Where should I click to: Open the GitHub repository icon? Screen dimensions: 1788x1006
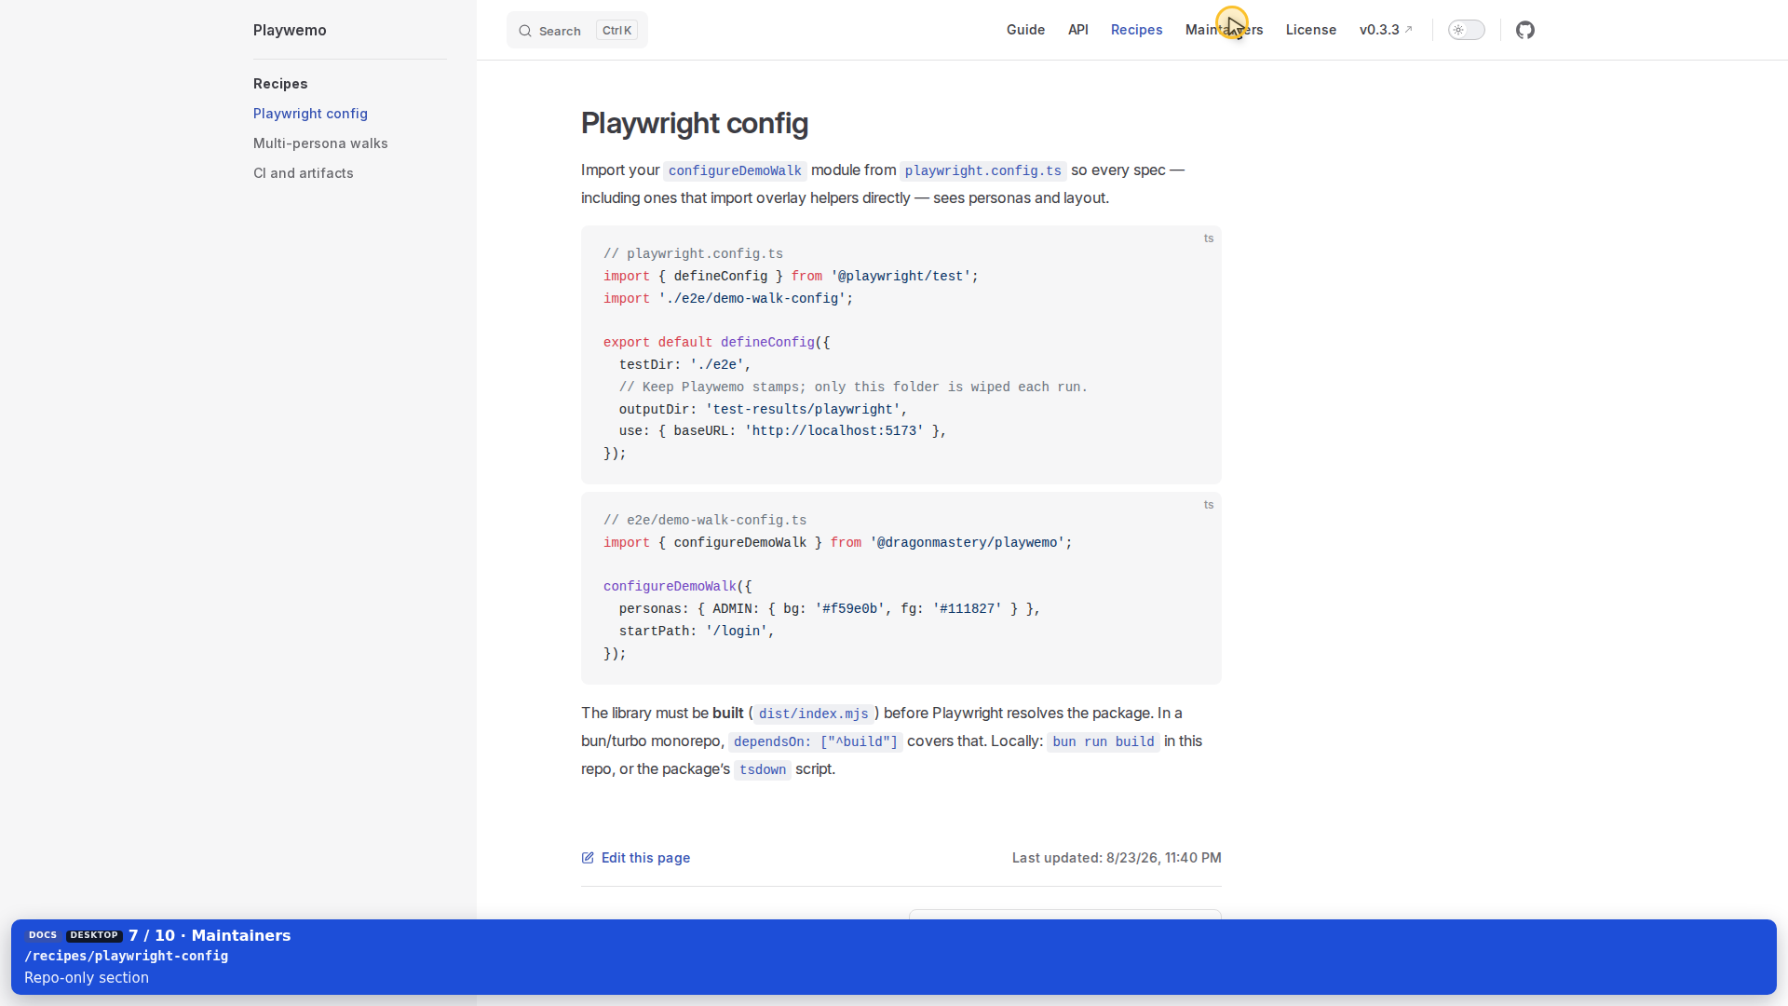click(1524, 30)
